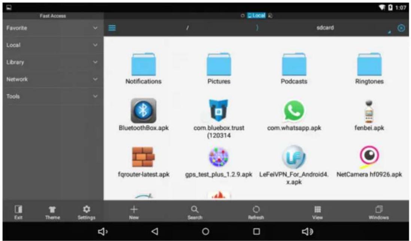Raise volume with navigation bar icon
The width and height of the screenshot is (411, 241).
307,231
